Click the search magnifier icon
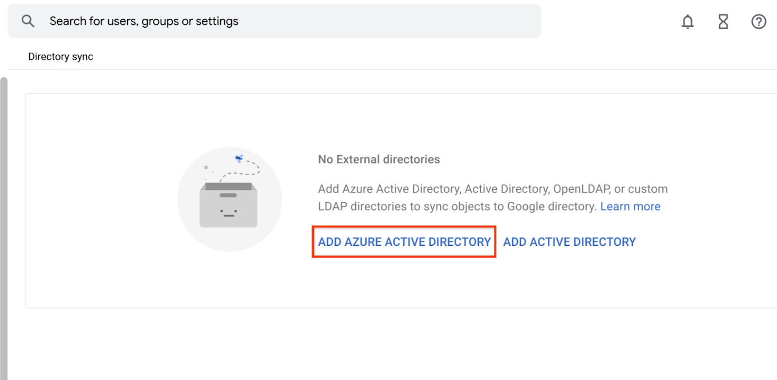This screenshot has width=777, height=380. 28,21
